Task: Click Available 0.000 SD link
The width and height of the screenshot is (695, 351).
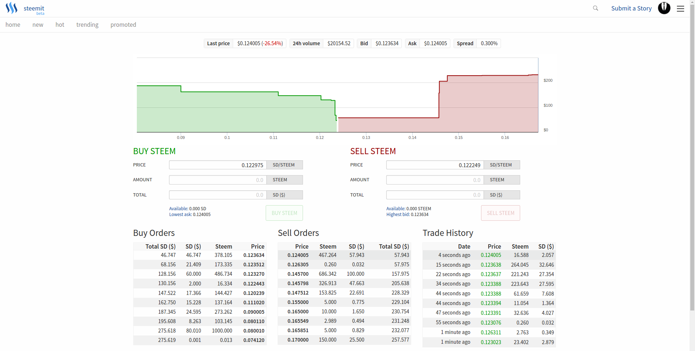Action: tap(188, 209)
